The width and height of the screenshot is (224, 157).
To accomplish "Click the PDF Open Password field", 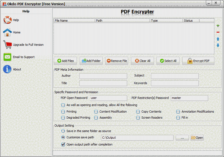I will pyautogui.click(x=108, y=98).
